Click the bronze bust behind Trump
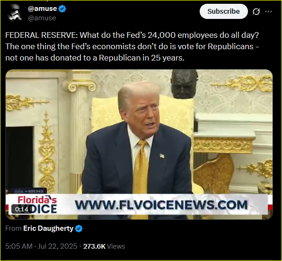282x261 pixels. [184, 84]
